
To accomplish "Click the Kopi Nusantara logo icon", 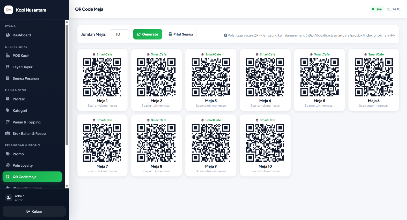I will point(8,10).
